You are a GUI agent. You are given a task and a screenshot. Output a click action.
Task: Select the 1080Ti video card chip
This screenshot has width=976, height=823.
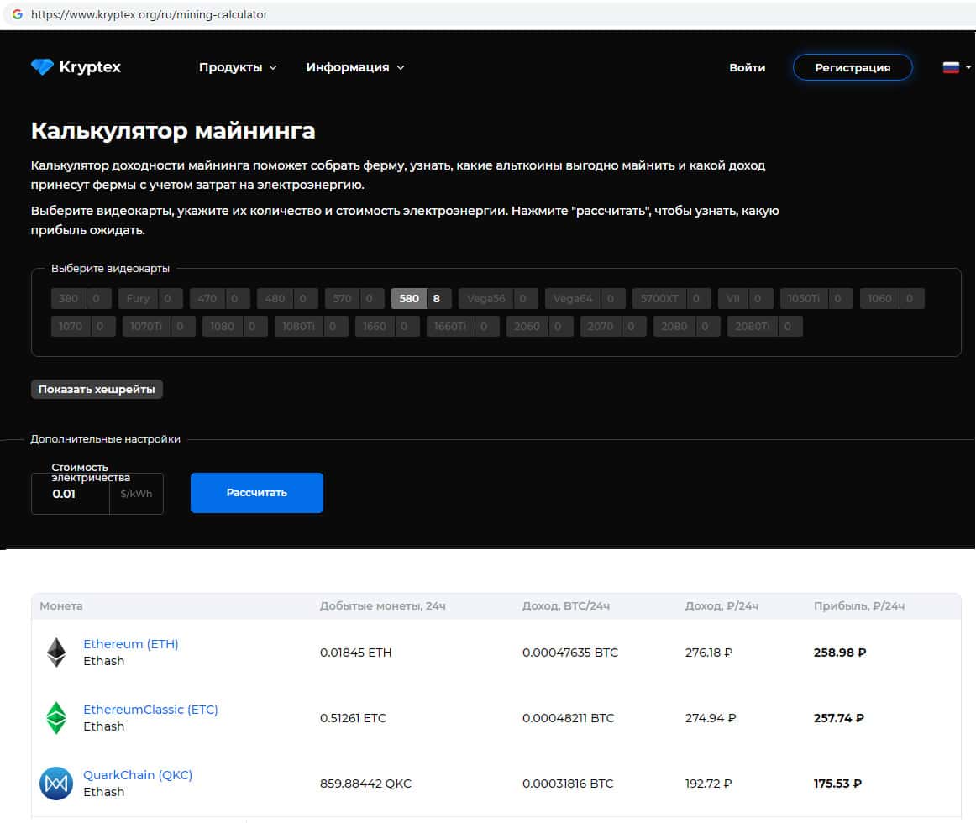[298, 326]
